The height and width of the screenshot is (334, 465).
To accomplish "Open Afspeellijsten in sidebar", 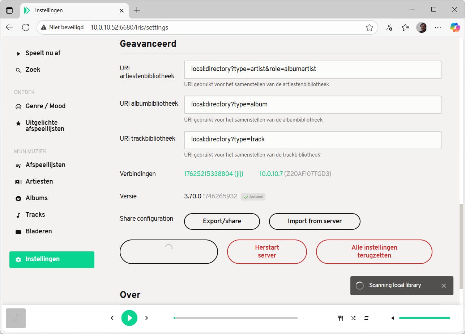I will (40, 165).
